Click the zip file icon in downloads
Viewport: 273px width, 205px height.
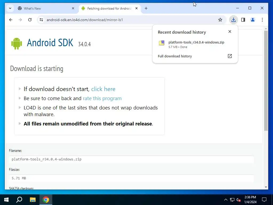pos(161,43)
